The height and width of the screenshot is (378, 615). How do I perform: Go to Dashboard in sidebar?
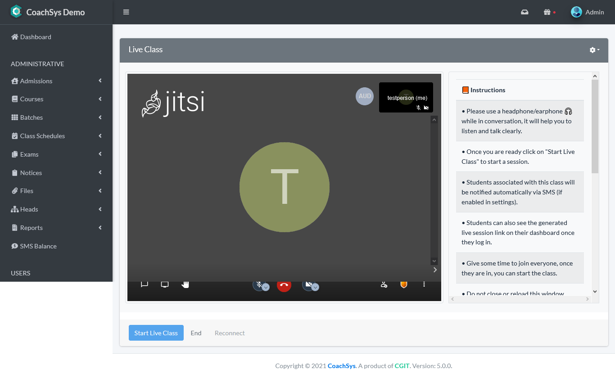(x=36, y=37)
